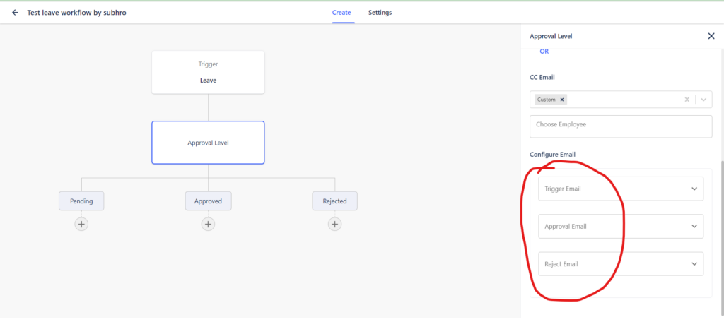
Task: Expand the Trigger Email section
Action: pyautogui.click(x=621, y=189)
